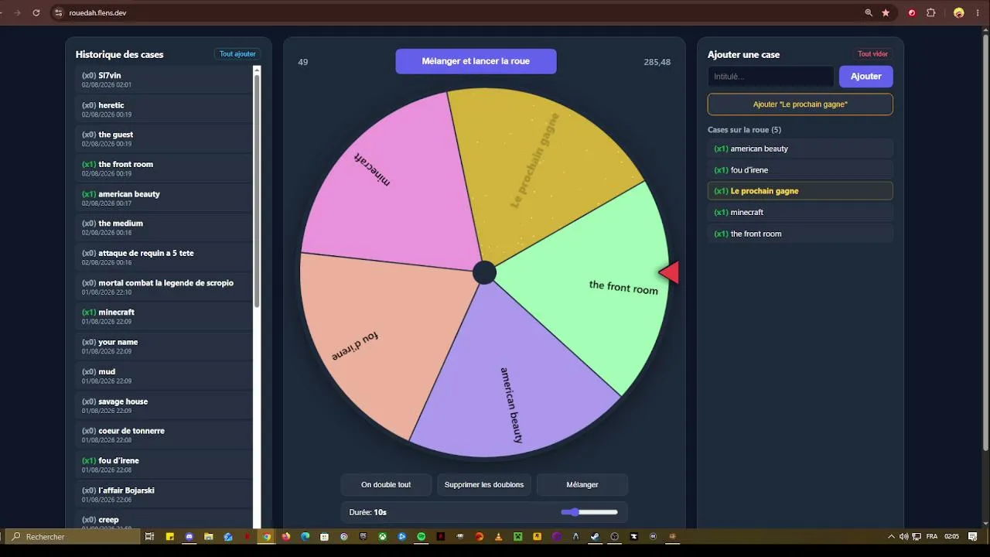
Task: Click Ajouter "Le prochain gagne" button
Action: [x=800, y=104]
